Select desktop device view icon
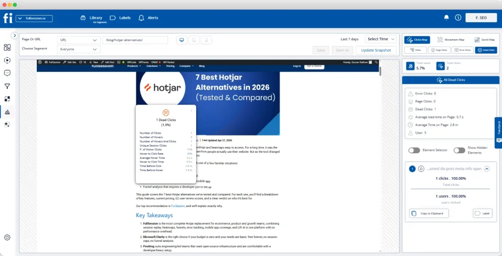This screenshot has width=502, height=256. [181, 40]
